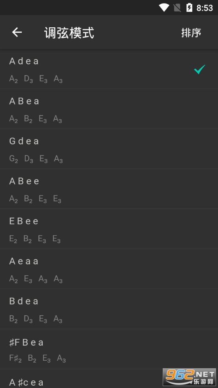Select the Gdea tuning
This screenshot has height=388, width=218.
(x=109, y=149)
